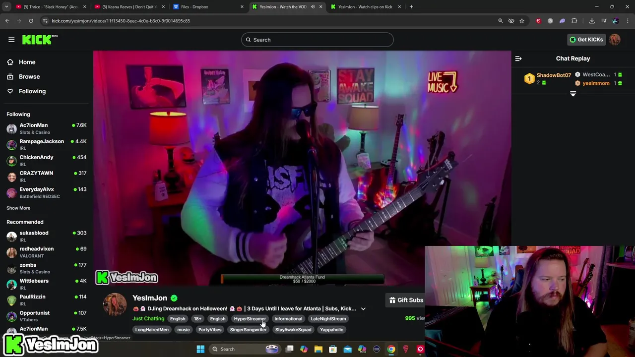Open ChickenAndy channel
Viewport: 635px width, 357px height.
tap(47, 160)
